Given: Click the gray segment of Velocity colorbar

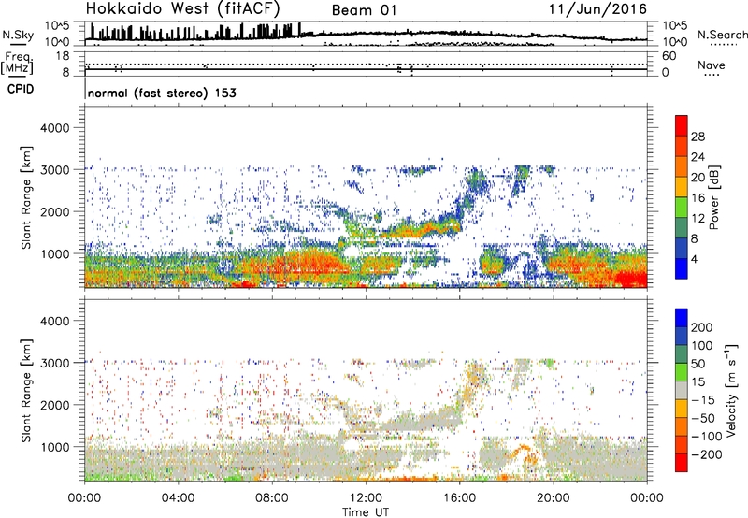Looking at the screenshot, I should tap(682, 390).
